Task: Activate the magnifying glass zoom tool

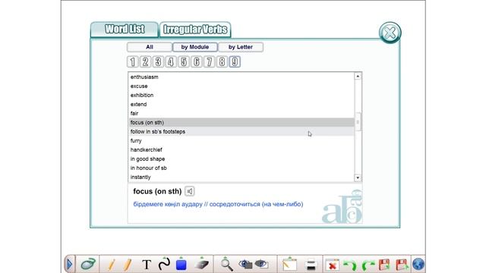Action: click(x=226, y=265)
